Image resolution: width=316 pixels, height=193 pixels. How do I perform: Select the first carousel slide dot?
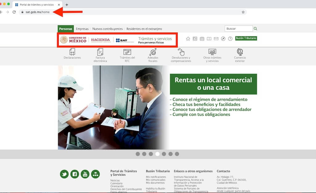tap(138, 154)
